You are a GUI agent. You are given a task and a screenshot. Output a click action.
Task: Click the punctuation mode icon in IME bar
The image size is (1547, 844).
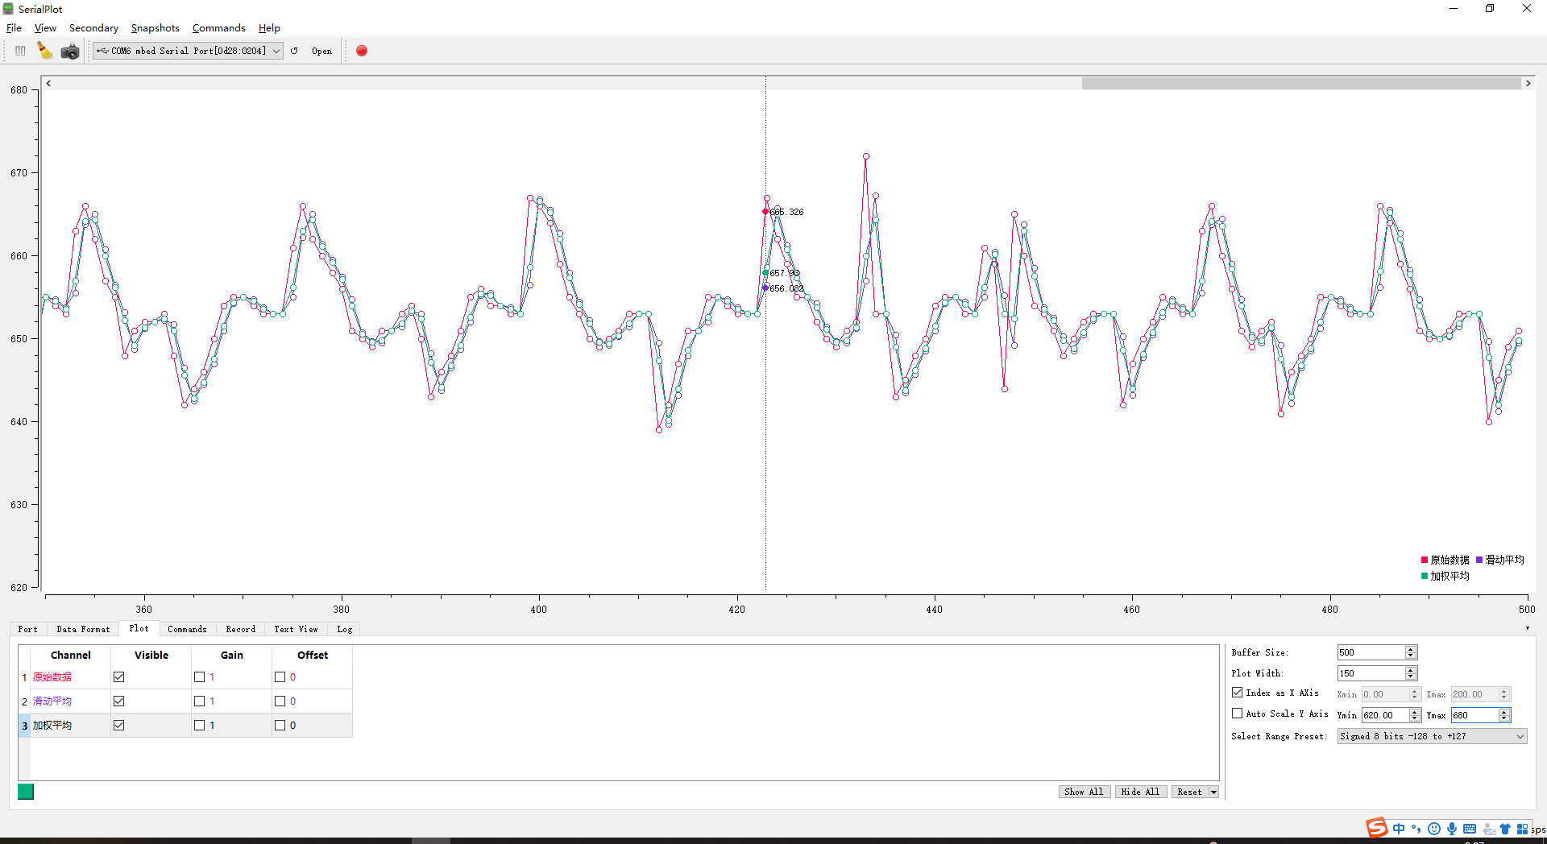pos(1416,829)
